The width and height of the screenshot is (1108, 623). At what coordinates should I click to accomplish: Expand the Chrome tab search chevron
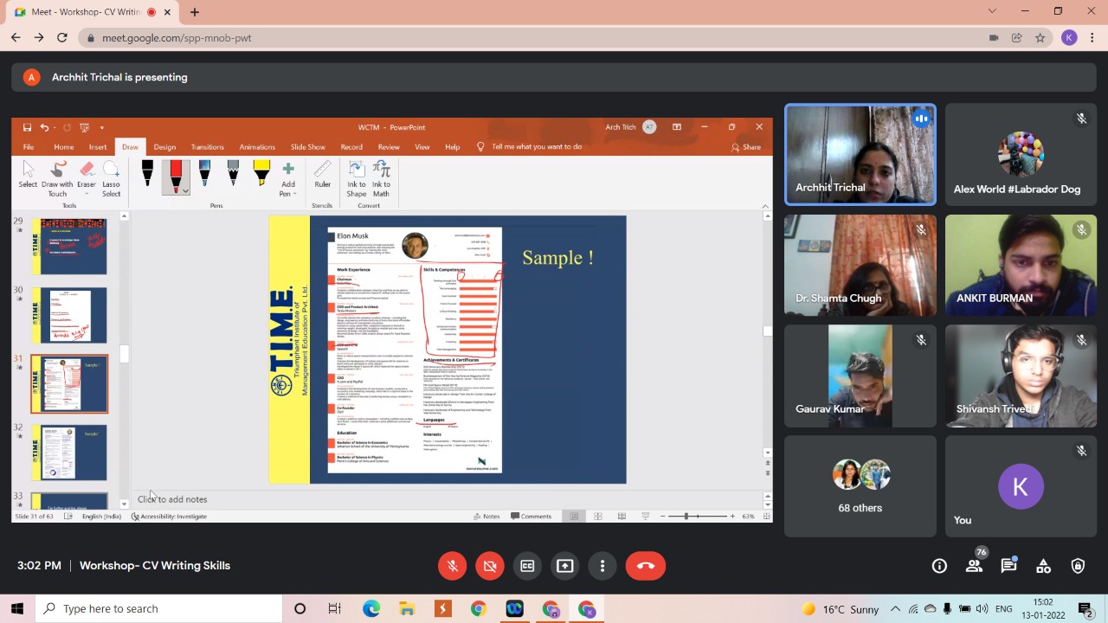(992, 11)
